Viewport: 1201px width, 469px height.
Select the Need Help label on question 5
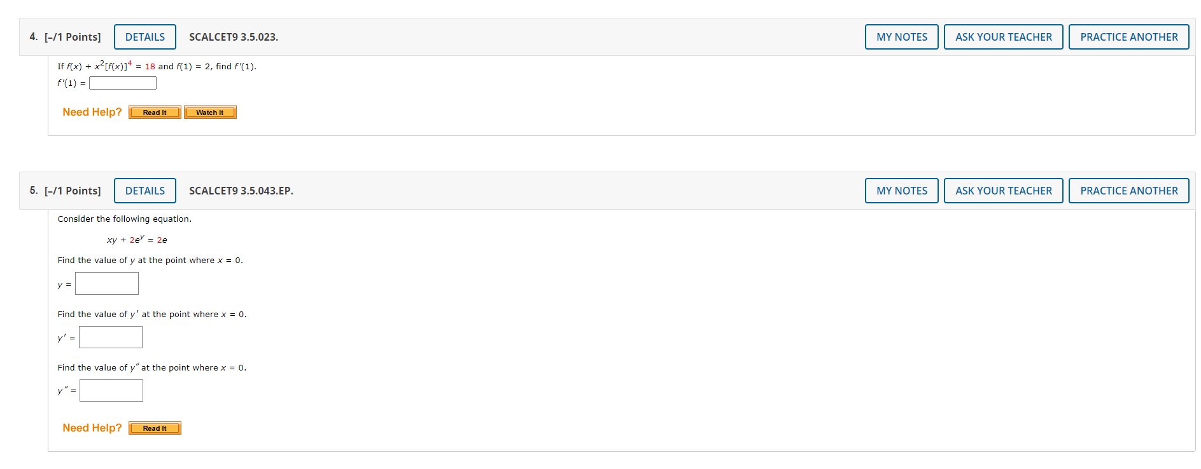(x=92, y=427)
